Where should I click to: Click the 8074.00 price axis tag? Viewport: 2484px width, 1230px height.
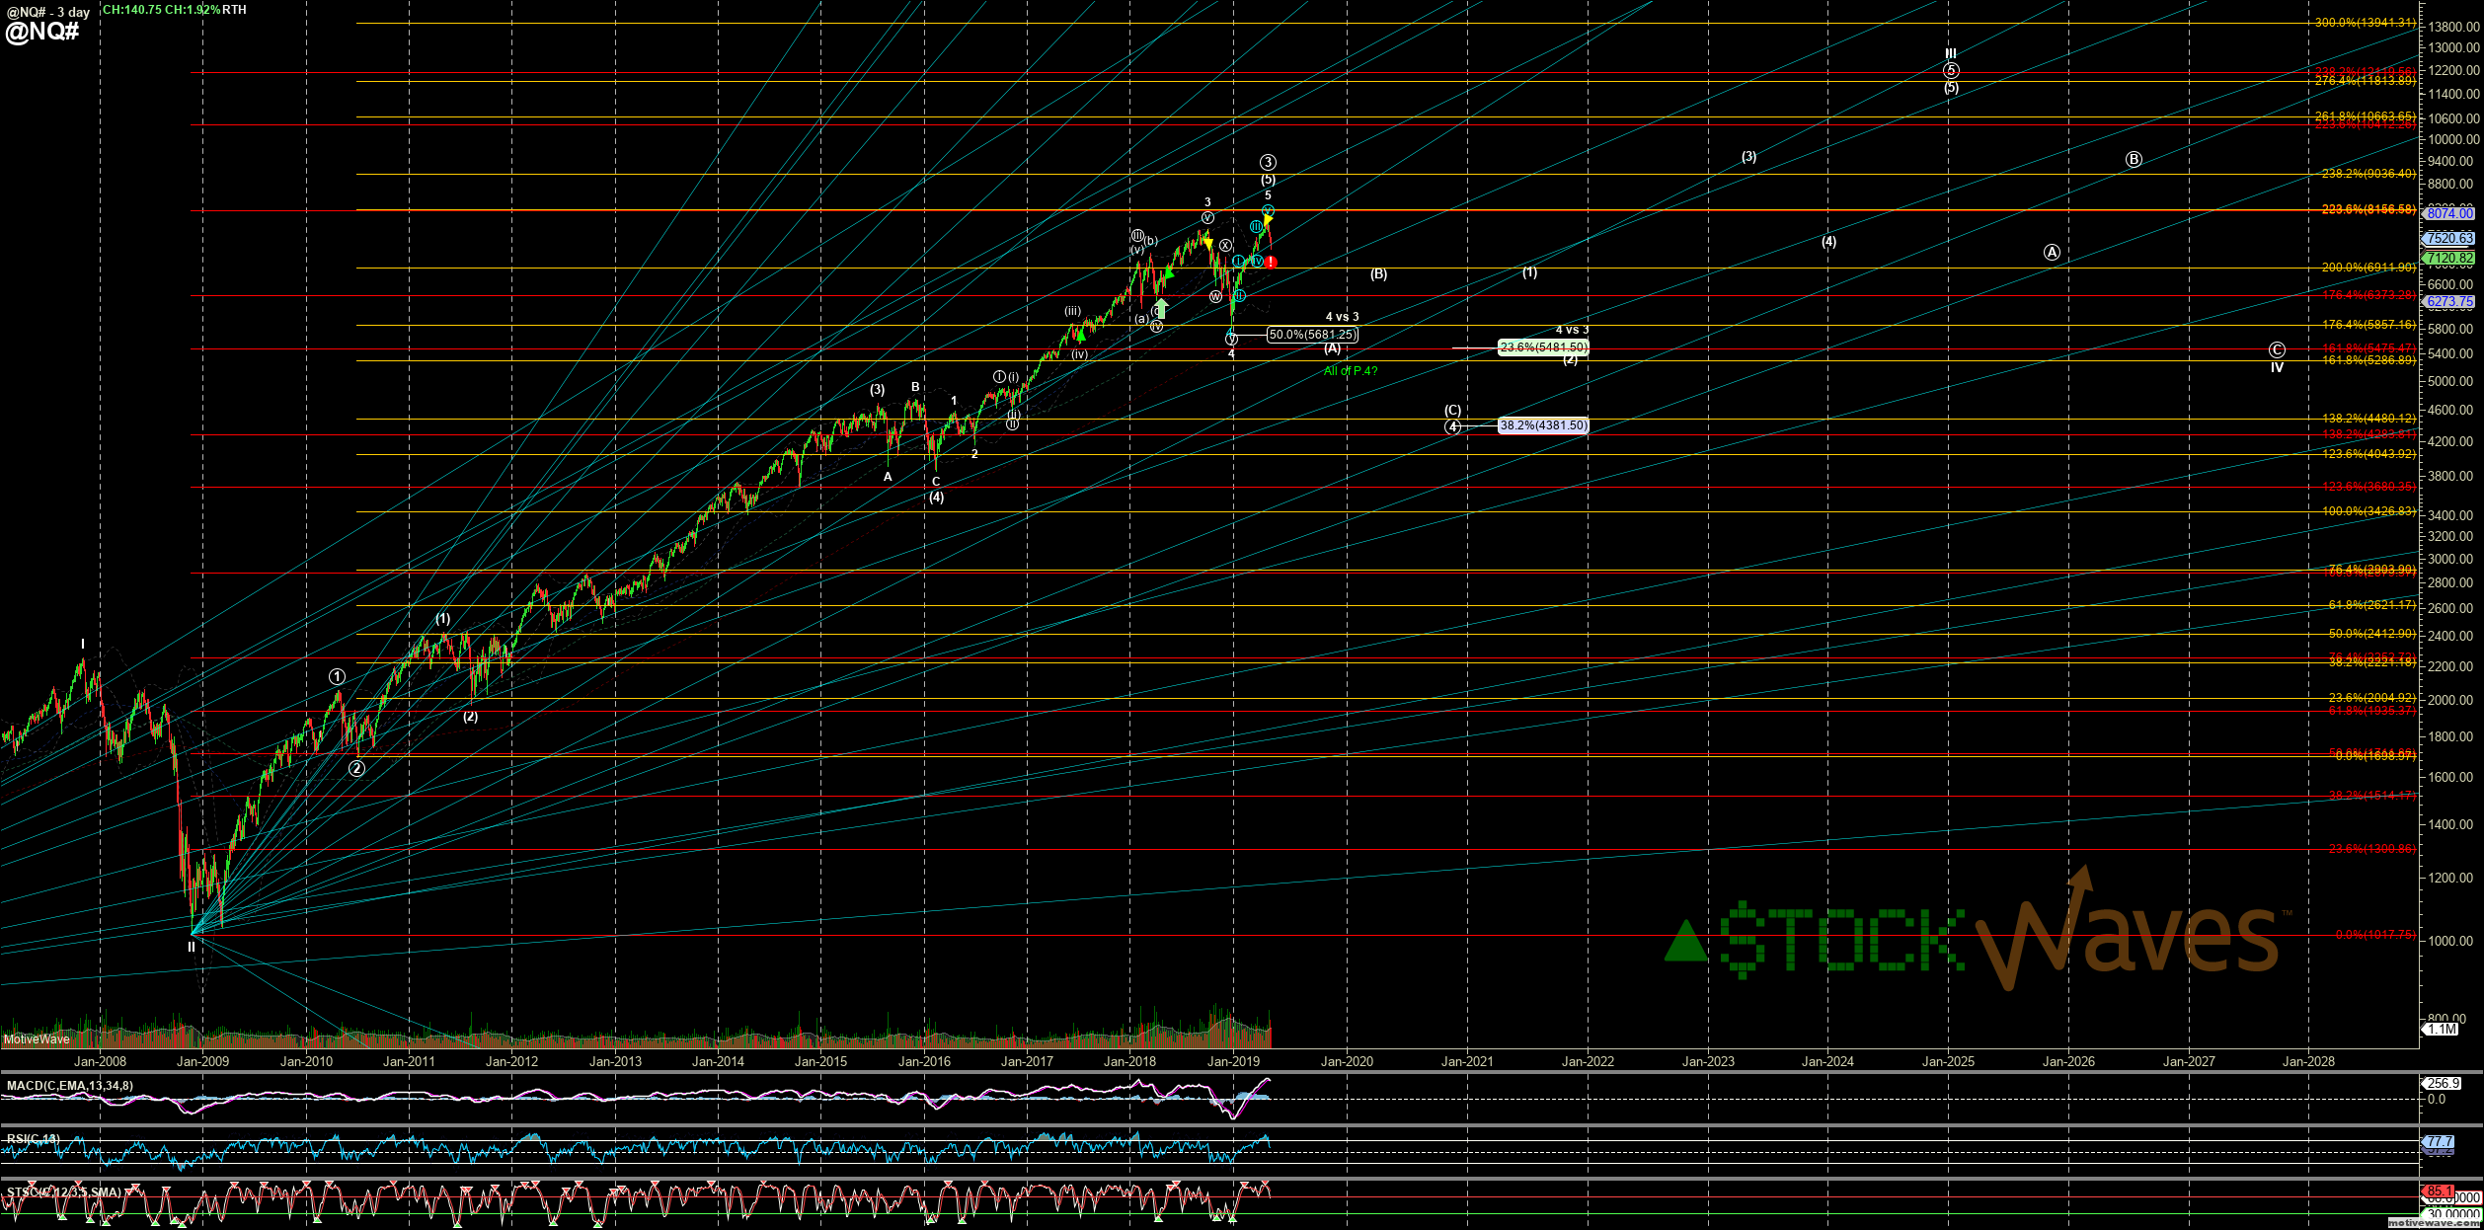point(2449,213)
